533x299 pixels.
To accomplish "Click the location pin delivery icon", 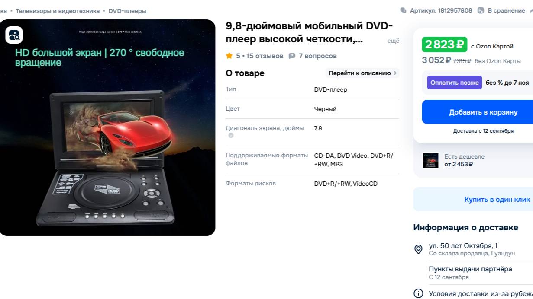I will (x=418, y=249).
